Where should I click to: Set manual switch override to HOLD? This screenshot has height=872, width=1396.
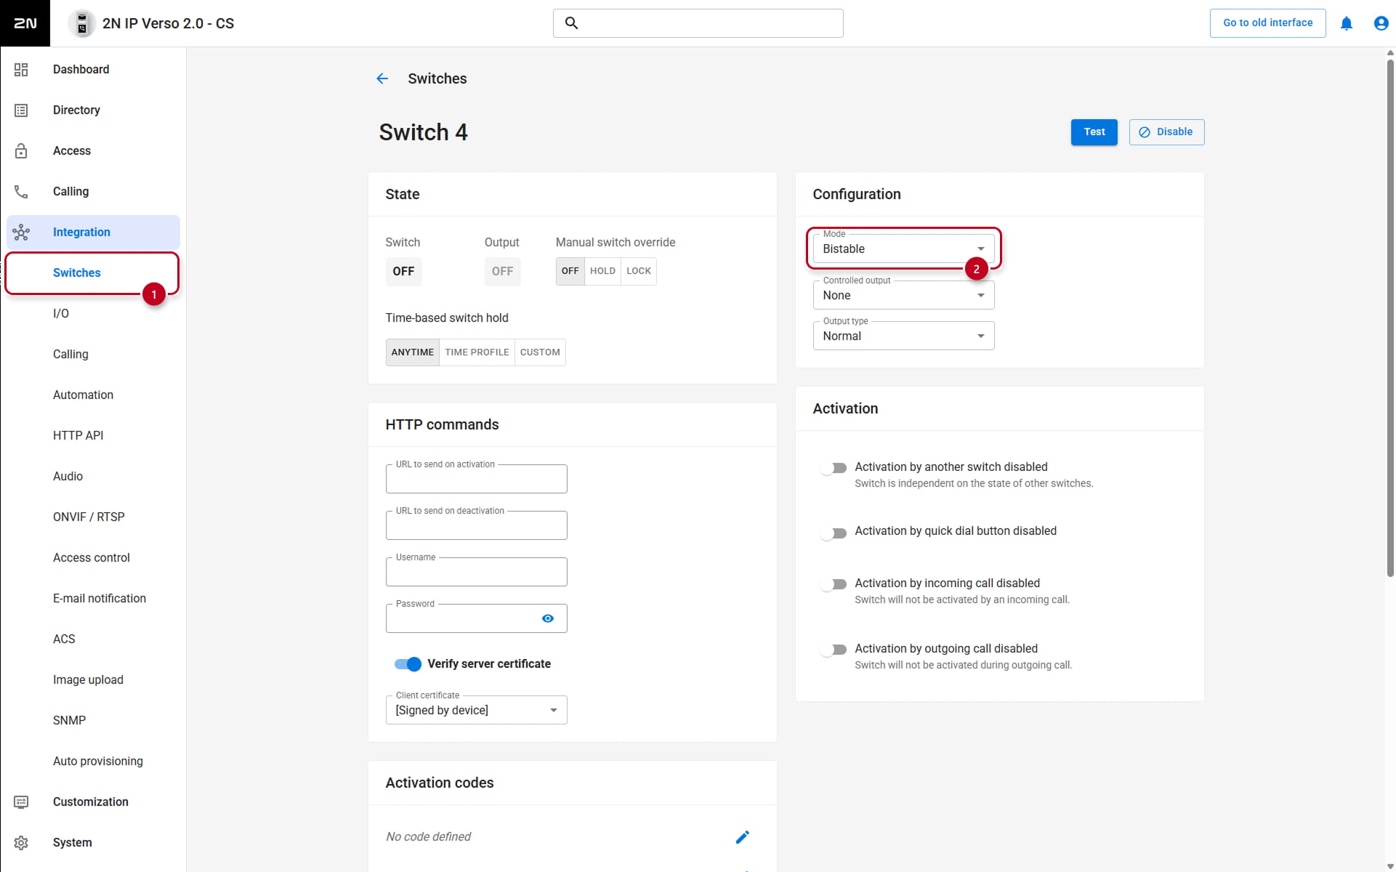click(x=602, y=271)
